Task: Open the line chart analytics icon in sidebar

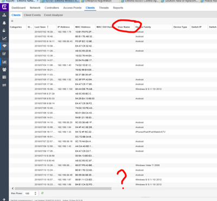Action: coord(4,38)
